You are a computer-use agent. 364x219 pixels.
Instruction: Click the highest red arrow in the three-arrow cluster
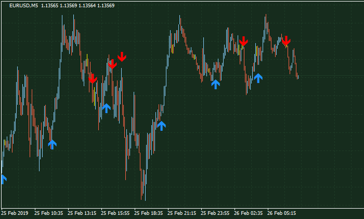pos(122,57)
